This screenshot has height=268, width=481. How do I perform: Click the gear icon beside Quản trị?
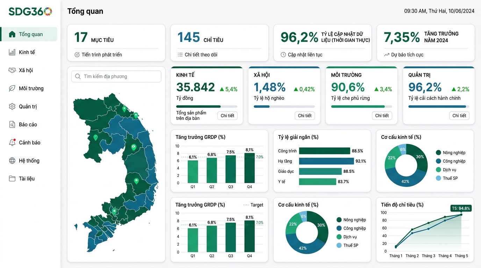(12, 106)
